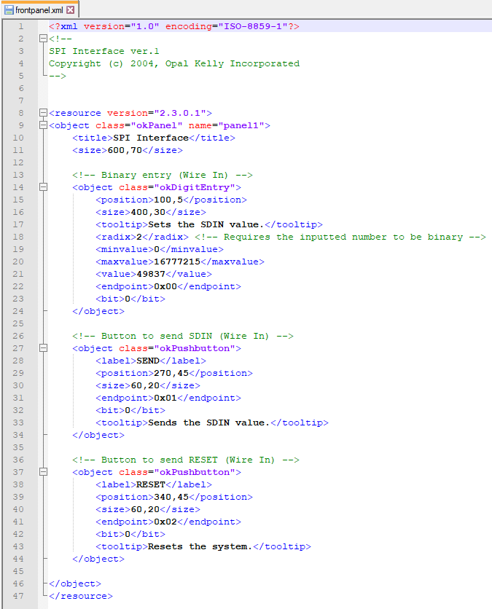Click the position value '270,45'
The height and width of the screenshot is (609, 492).
171,373
